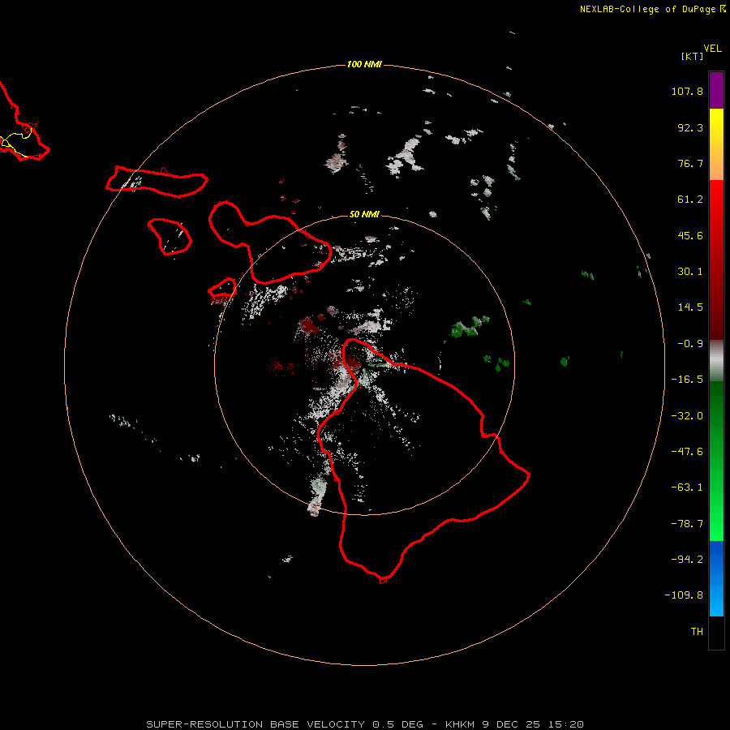Click the 61.2 velocity scale value
Screen dimensions: 730x730
tap(690, 200)
